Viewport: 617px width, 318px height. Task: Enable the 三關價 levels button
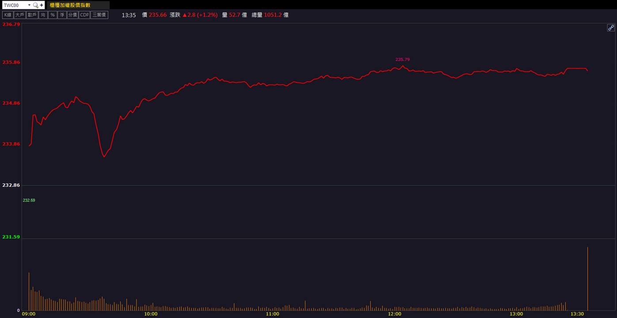(99, 15)
